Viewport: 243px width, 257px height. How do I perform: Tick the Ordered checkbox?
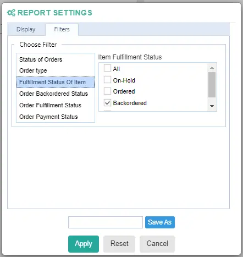tap(107, 91)
